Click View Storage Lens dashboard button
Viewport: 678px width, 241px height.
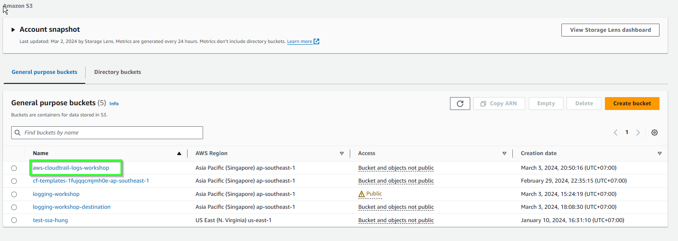point(610,30)
